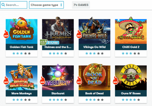This screenshot has height=106, width=152.
Task: Open the Chilli Gold 2 title link
Action: click(x=131, y=47)
